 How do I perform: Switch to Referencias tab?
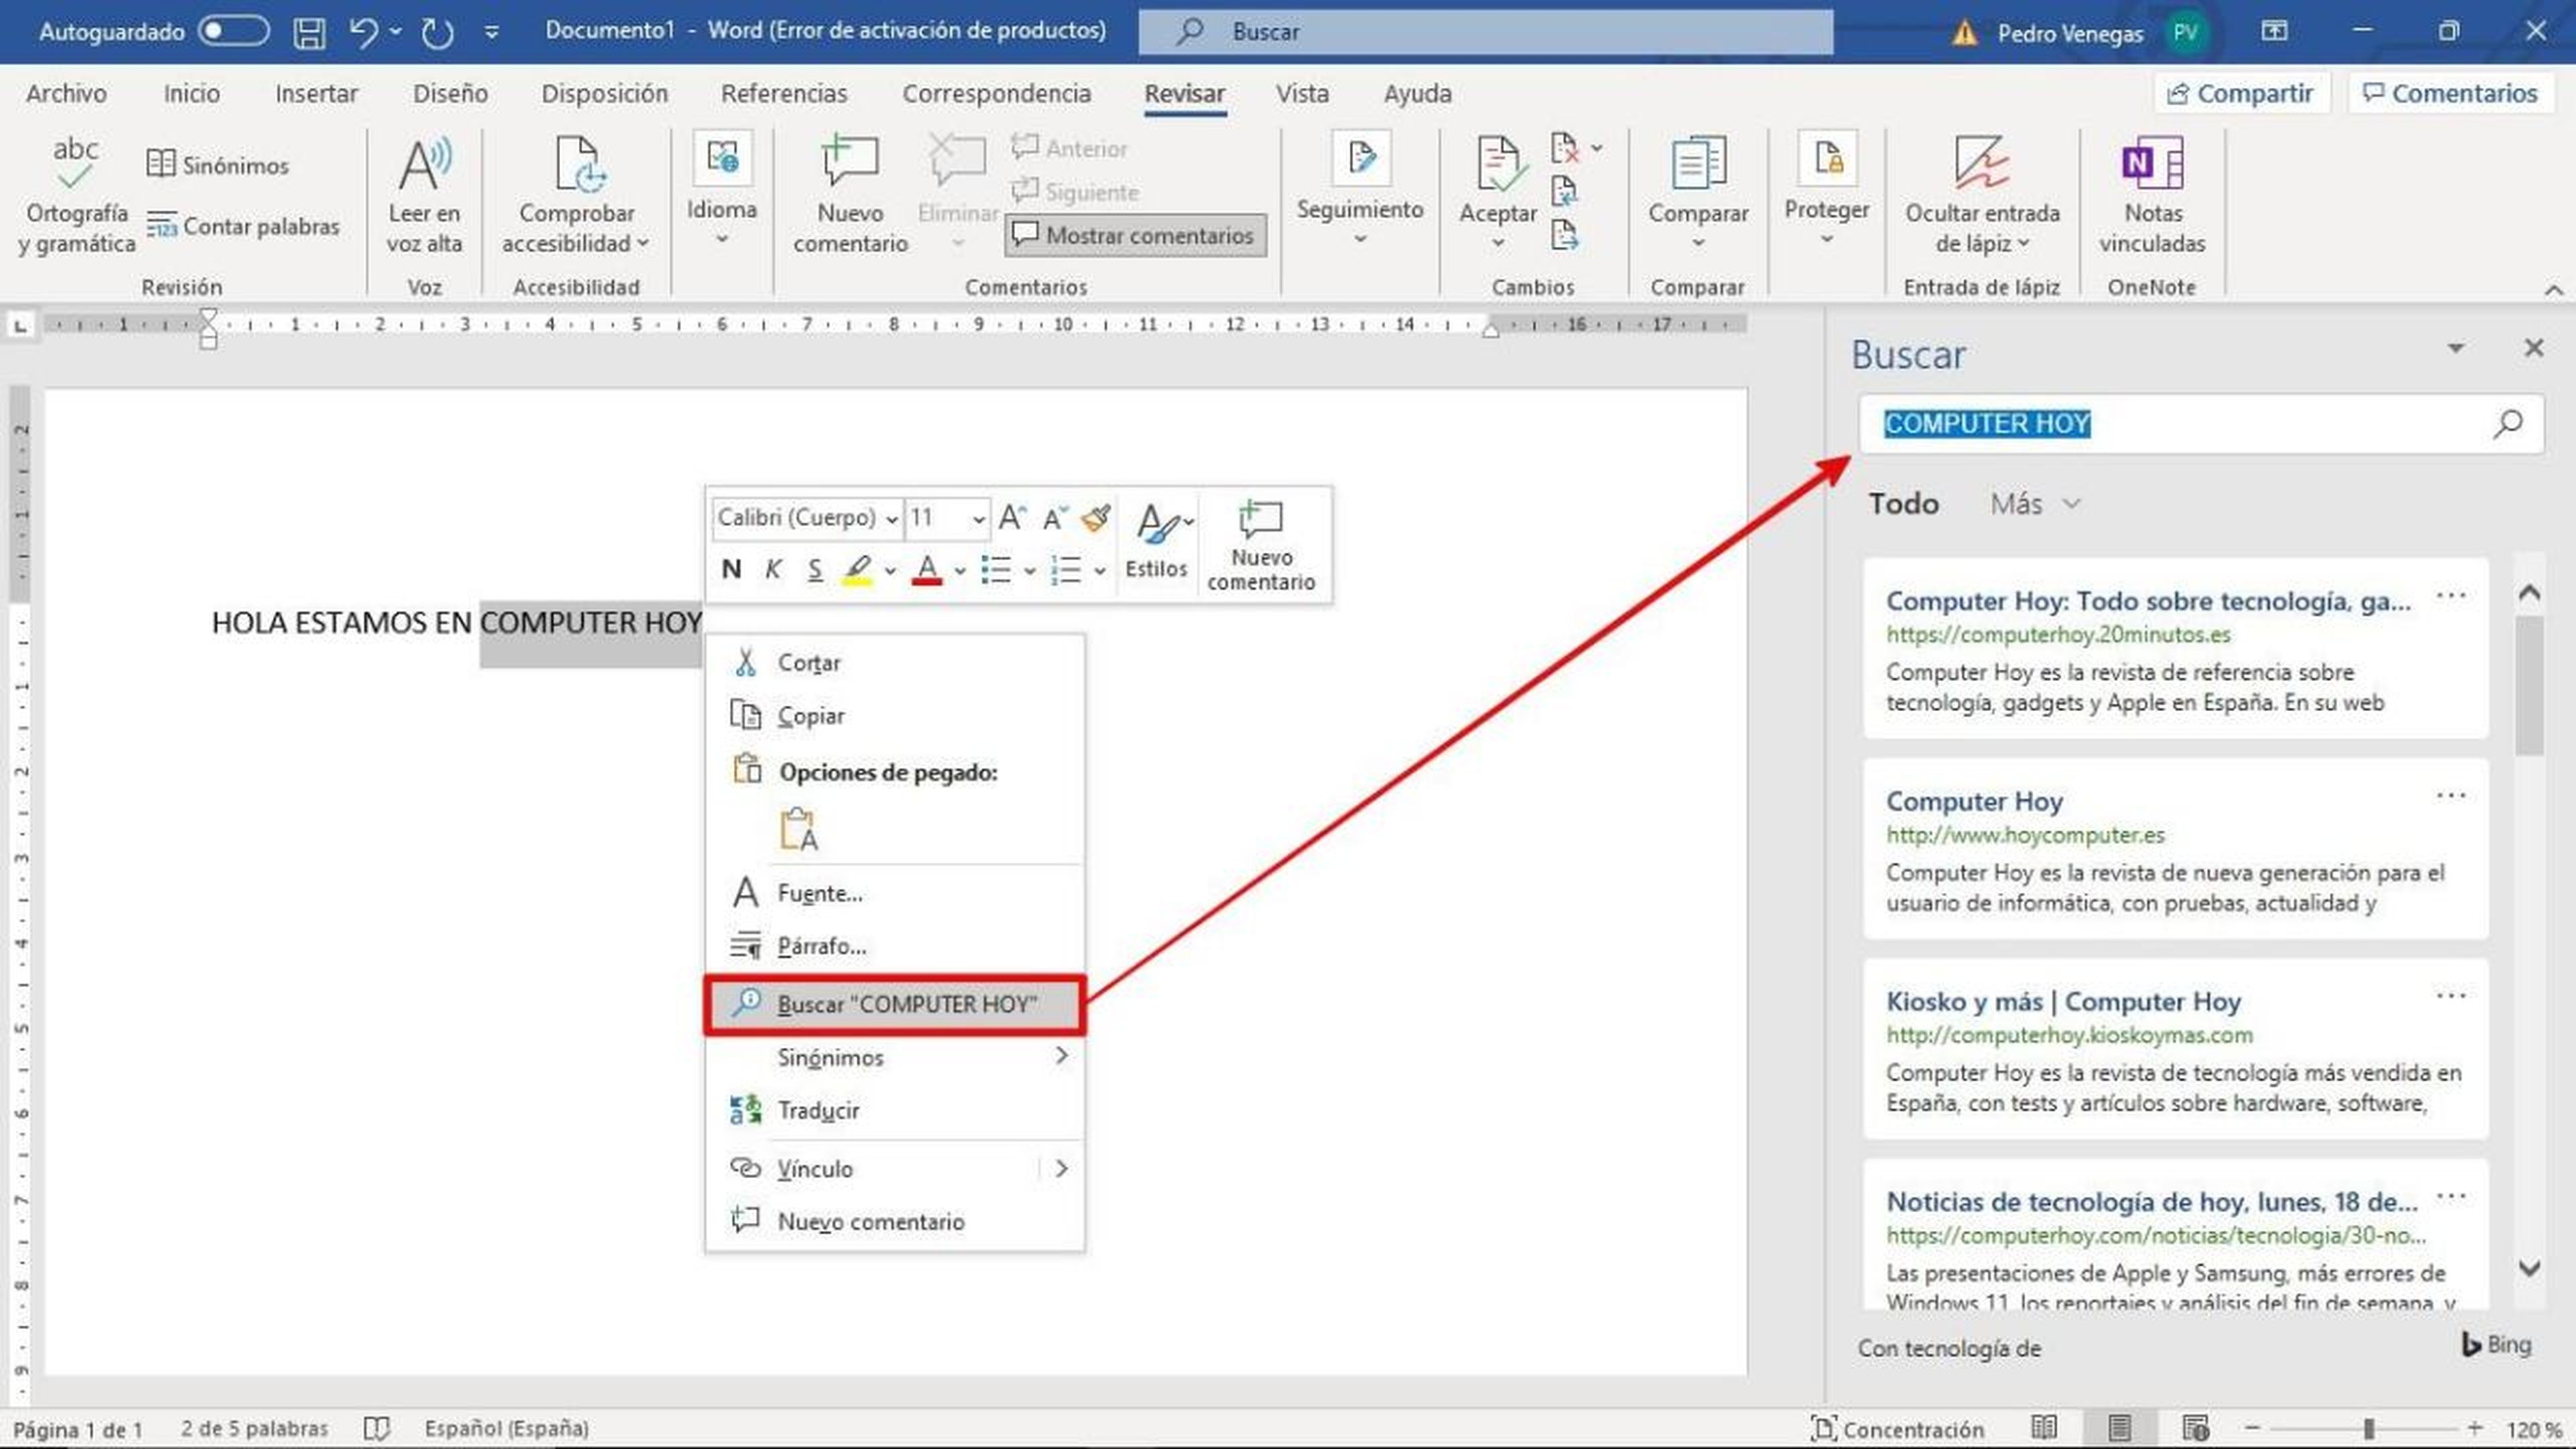point(783,93)
